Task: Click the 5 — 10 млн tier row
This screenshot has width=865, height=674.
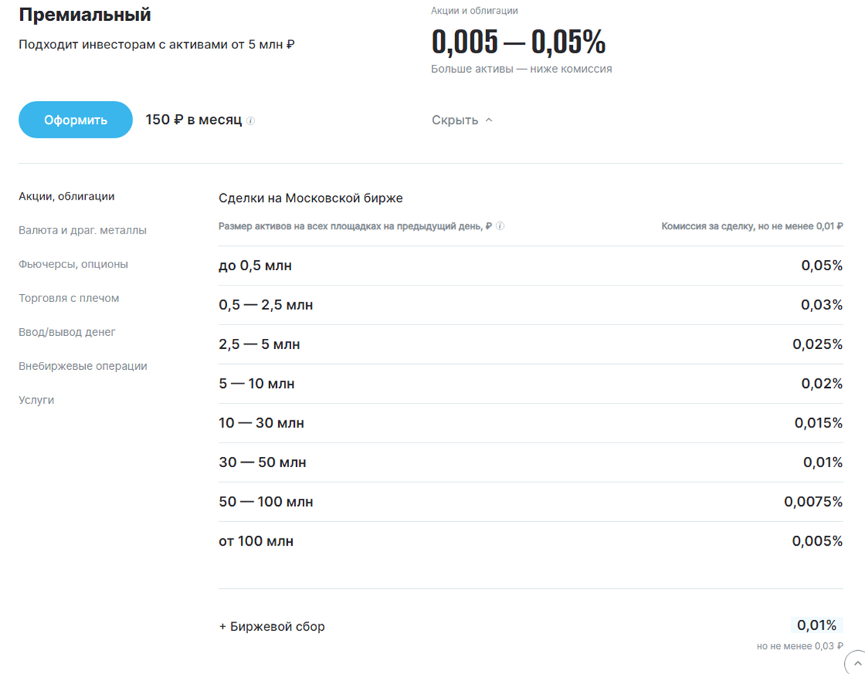Action: [x=531, y=383]
